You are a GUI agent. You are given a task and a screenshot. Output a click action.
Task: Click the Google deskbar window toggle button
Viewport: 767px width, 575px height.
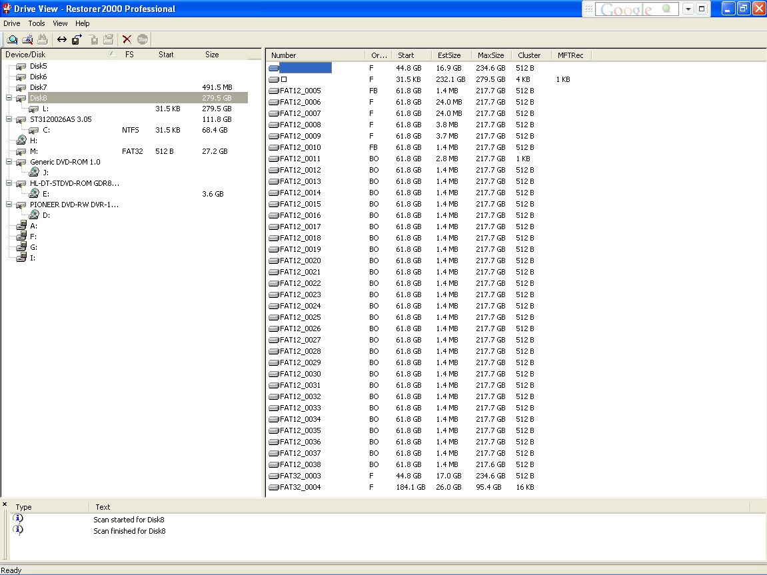[x=702, y=9]
